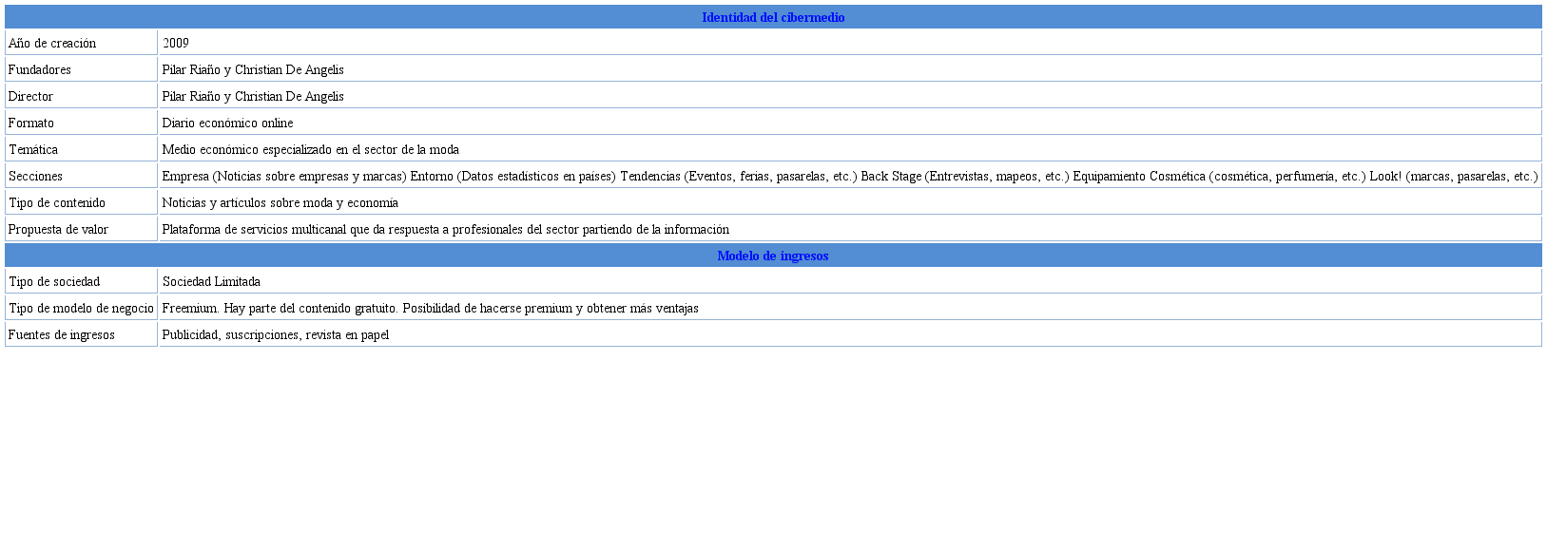
Task: Click the founders' names in Fundadores row
Action: [253, 69]
